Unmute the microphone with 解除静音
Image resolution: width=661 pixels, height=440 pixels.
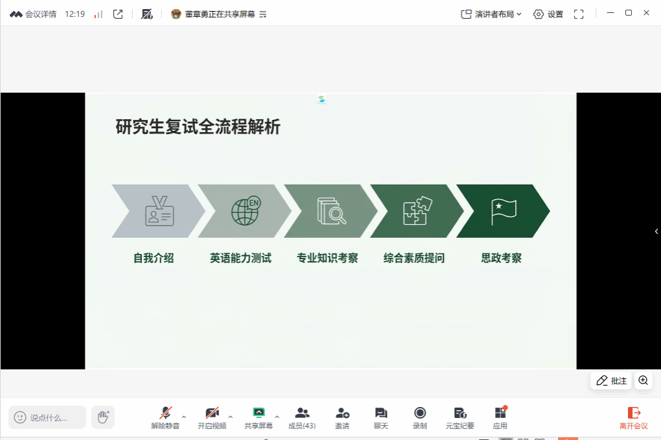pos(165,417)
